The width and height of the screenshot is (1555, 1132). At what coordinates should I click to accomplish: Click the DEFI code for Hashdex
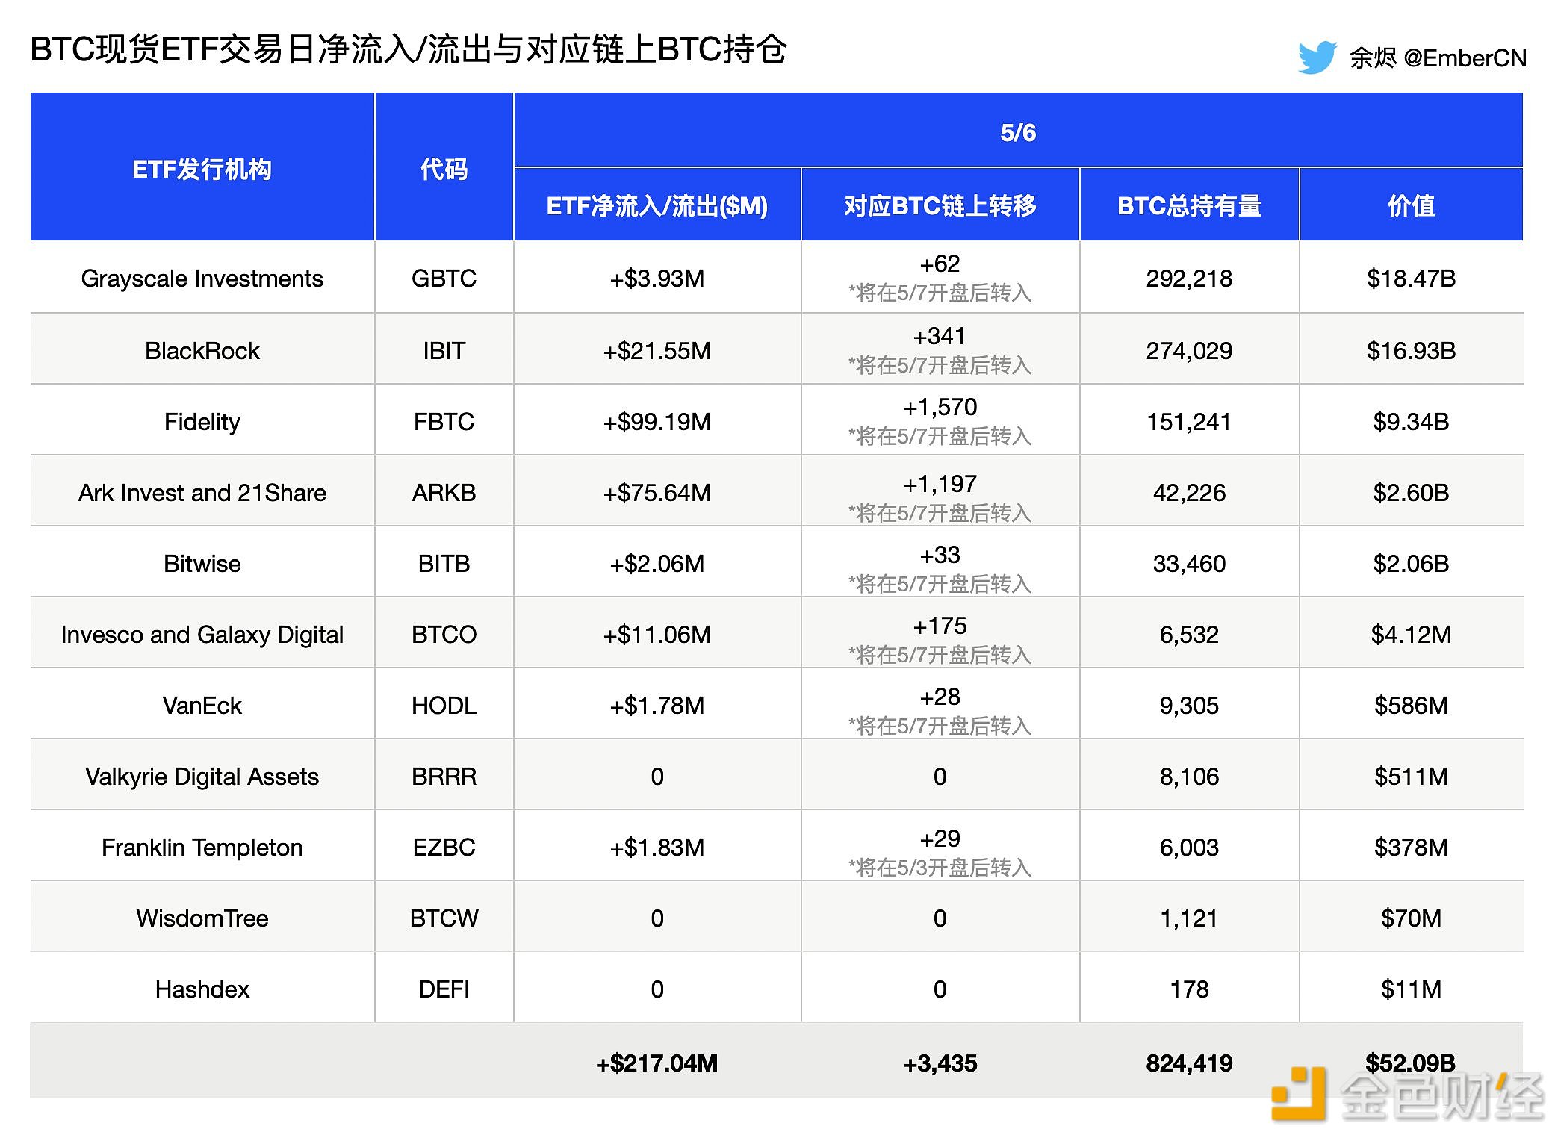443,988
